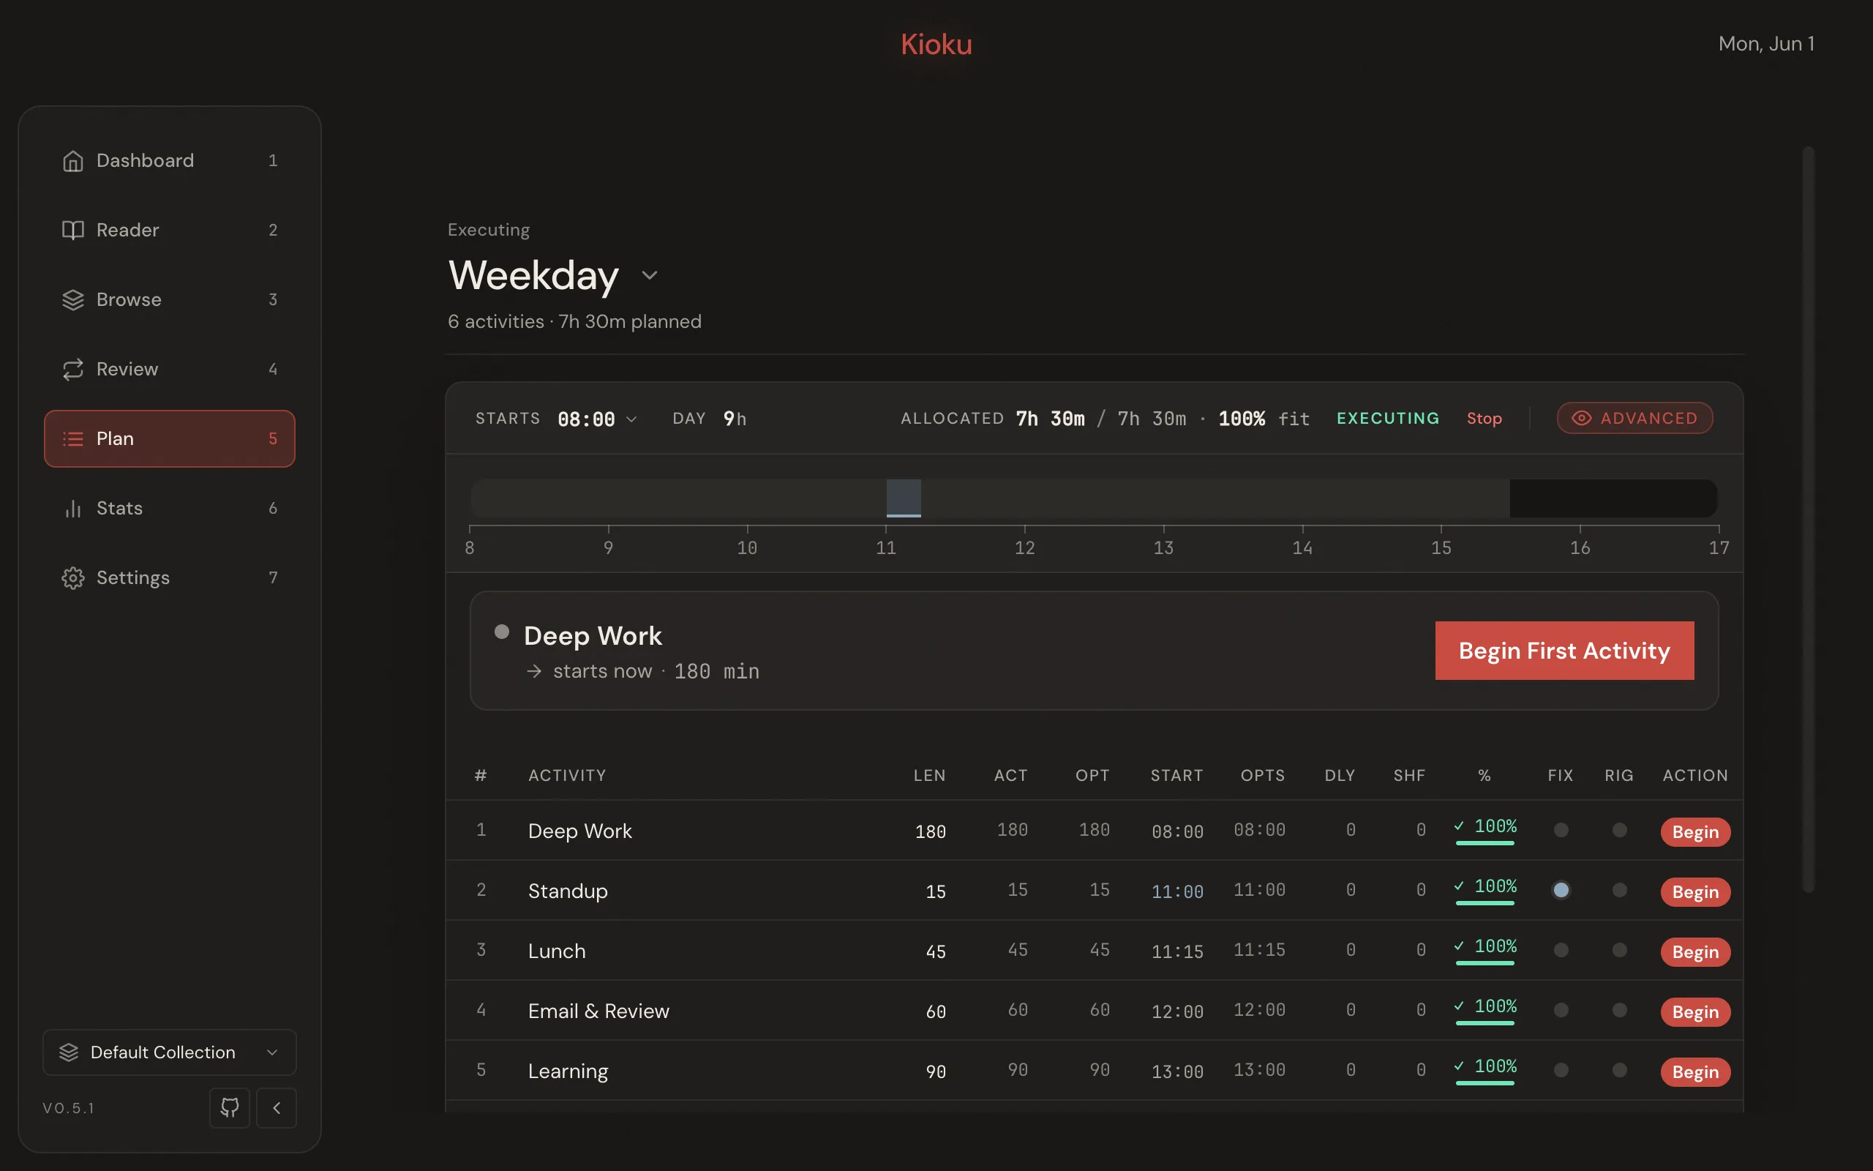Screen dimensions: 1873x1171
Task: Toggle RIG for Email & Review row
Action: click(1619, 1010)
